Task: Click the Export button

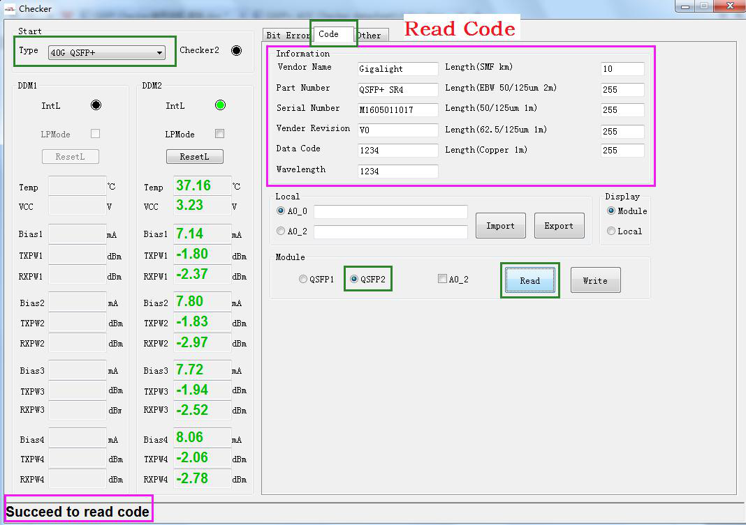Action: click(559, 225)
